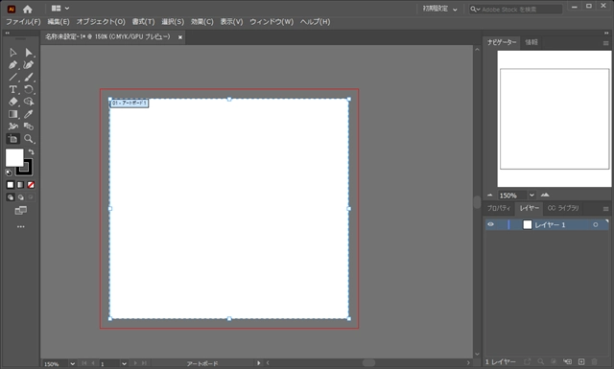This screenshot has width=614, height=369.
Task: Enable Draw Normal mode
Action: (x=11, y=197)
